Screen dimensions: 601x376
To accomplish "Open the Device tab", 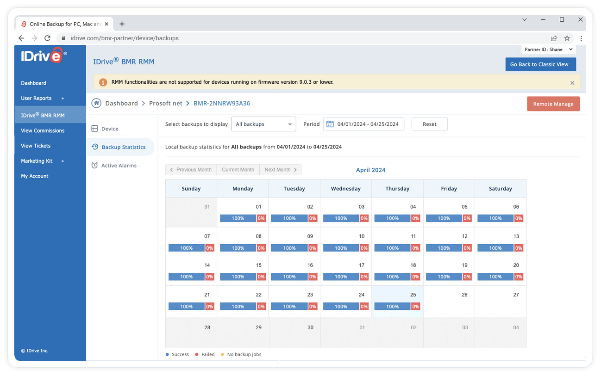I will (110, 129).
